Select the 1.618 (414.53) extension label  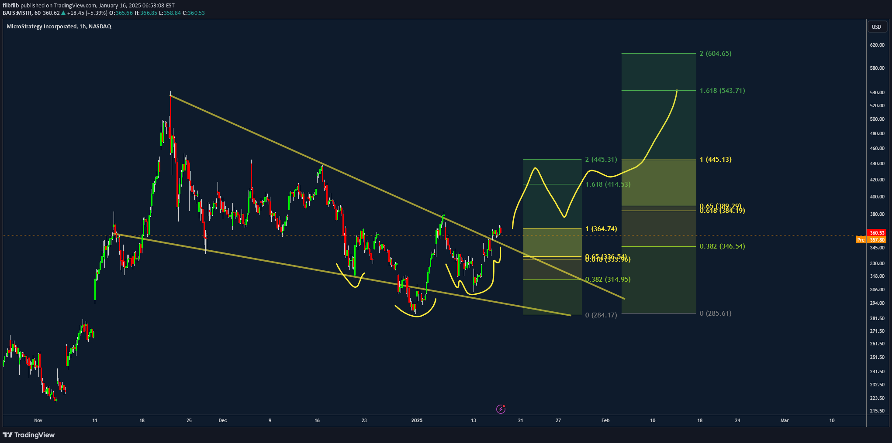(608, 184)
